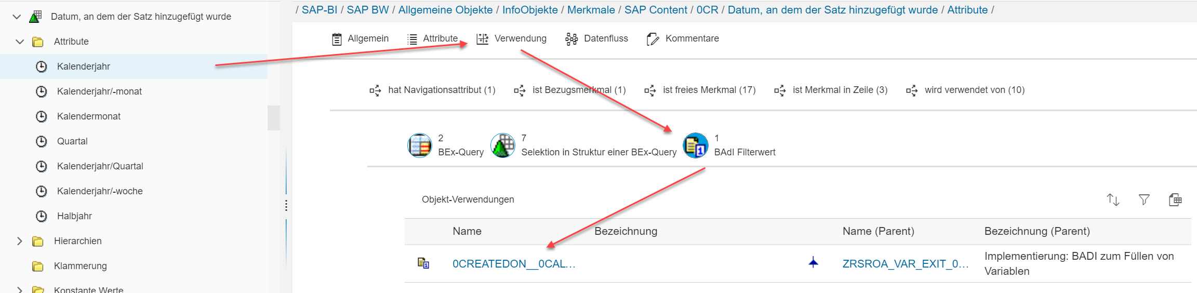The width and height of the screenshot is (1197, 293).
Task: Click the sort arrows icon in Objekt-Verwendungen
Action: (1112, 199)
